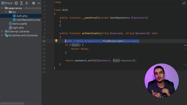Click 'authenticate' method name
This screenshot has width=187, height=105.
[x=90, y=33]
